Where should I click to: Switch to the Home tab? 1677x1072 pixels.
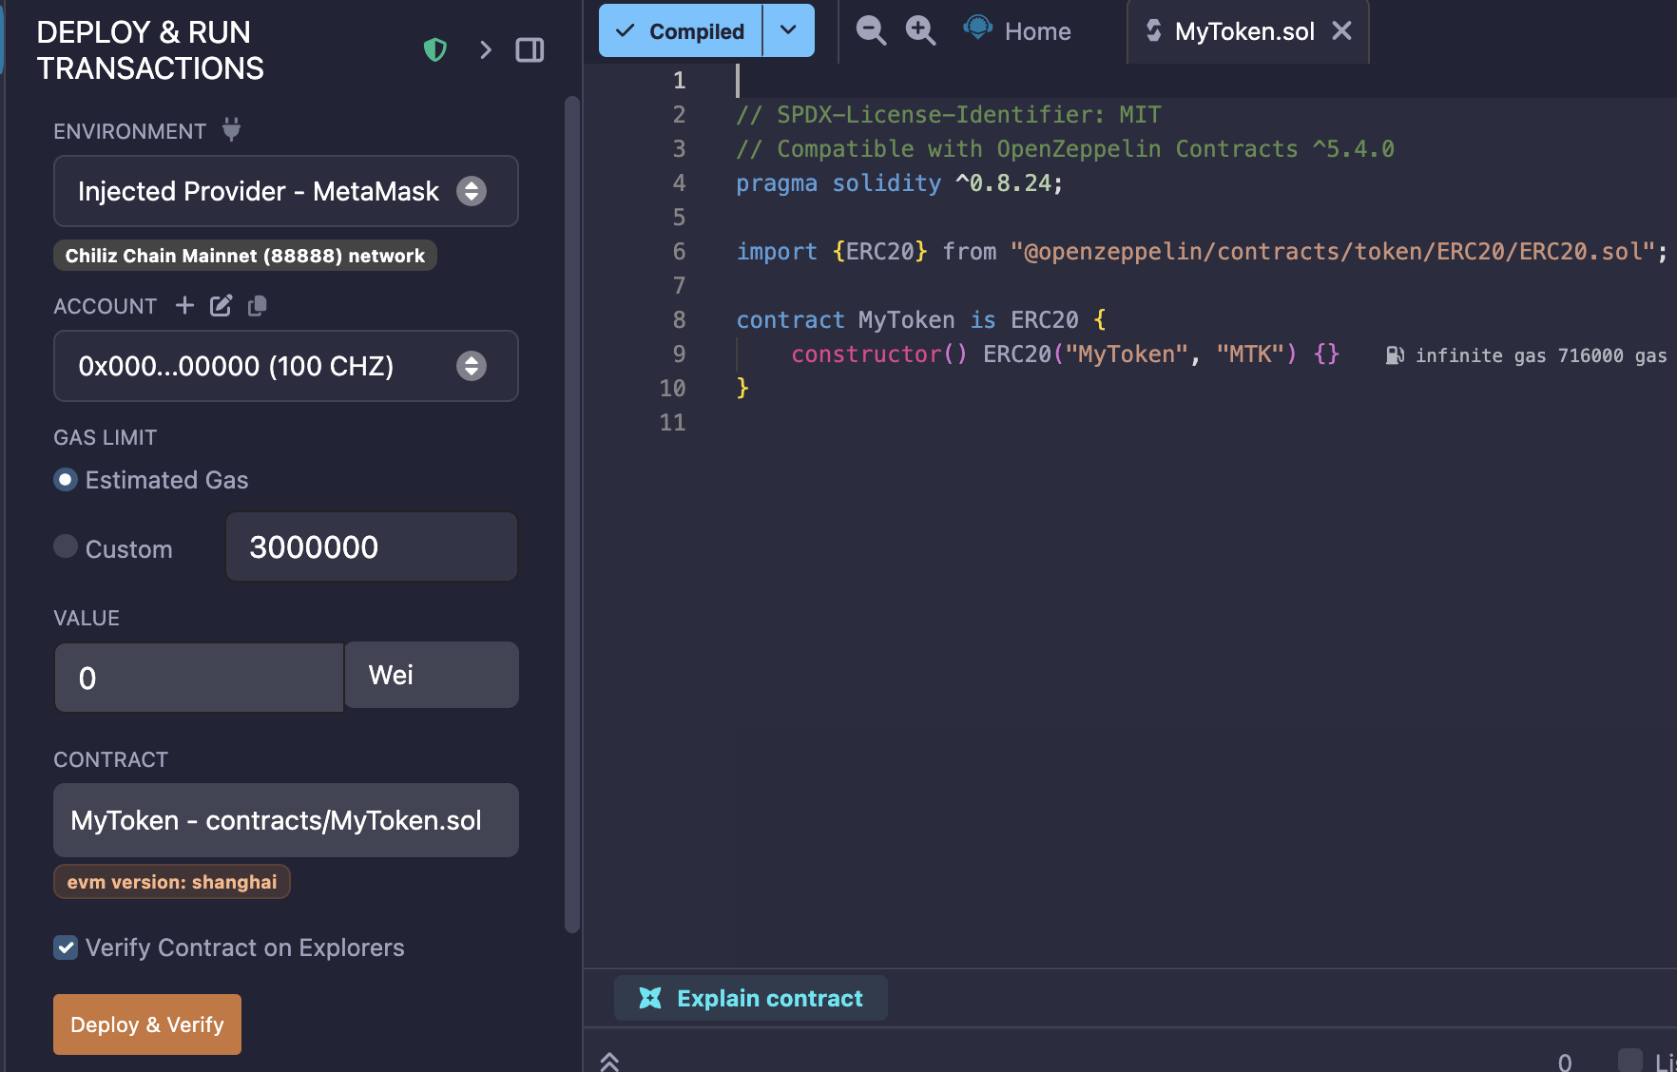pyautogui.click(x=1018, y=31)
